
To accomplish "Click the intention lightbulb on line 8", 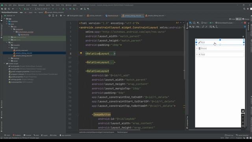I will click(x=81, y=53).
